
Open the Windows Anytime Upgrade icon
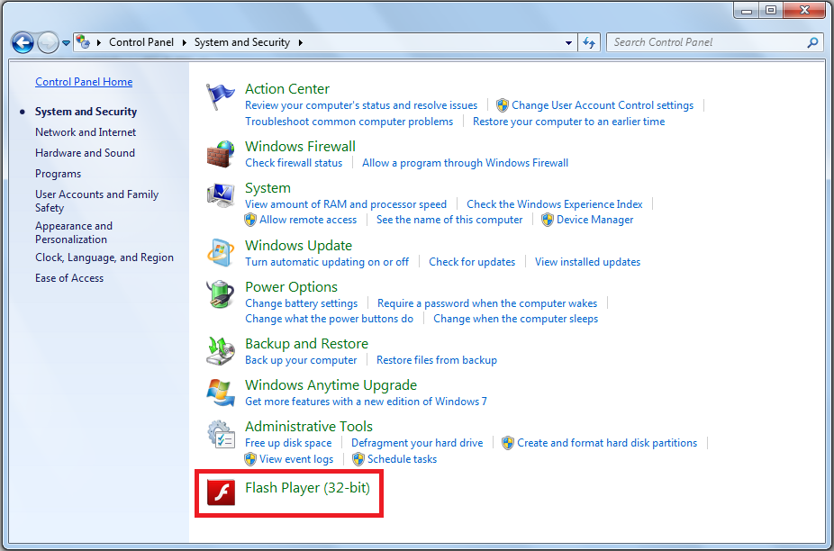[220, 393]
